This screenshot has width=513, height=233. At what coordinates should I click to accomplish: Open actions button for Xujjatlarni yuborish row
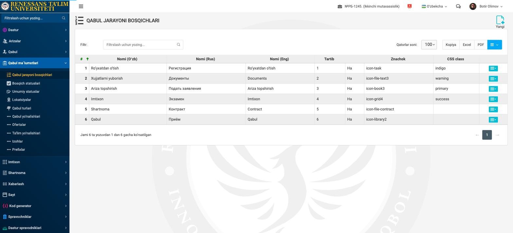coord(493,79)
